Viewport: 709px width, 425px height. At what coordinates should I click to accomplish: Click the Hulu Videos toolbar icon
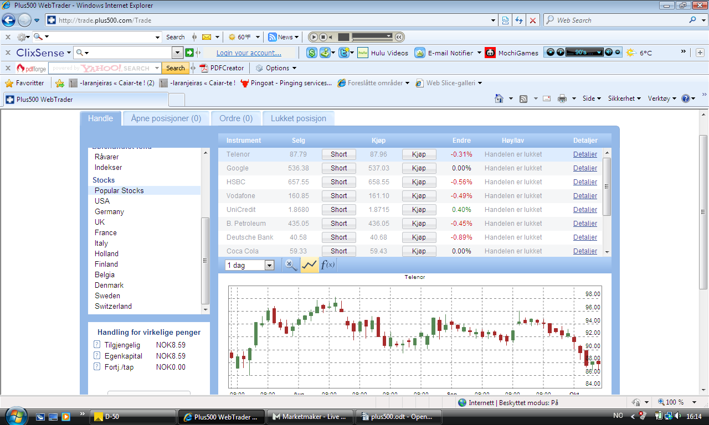363,53
